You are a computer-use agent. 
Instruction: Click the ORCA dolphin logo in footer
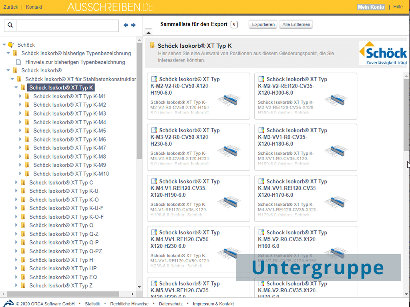point(8,303)
